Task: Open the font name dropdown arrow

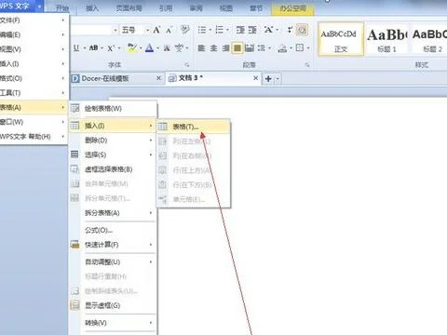Action: pyautogui.click(x=115, y=30)
